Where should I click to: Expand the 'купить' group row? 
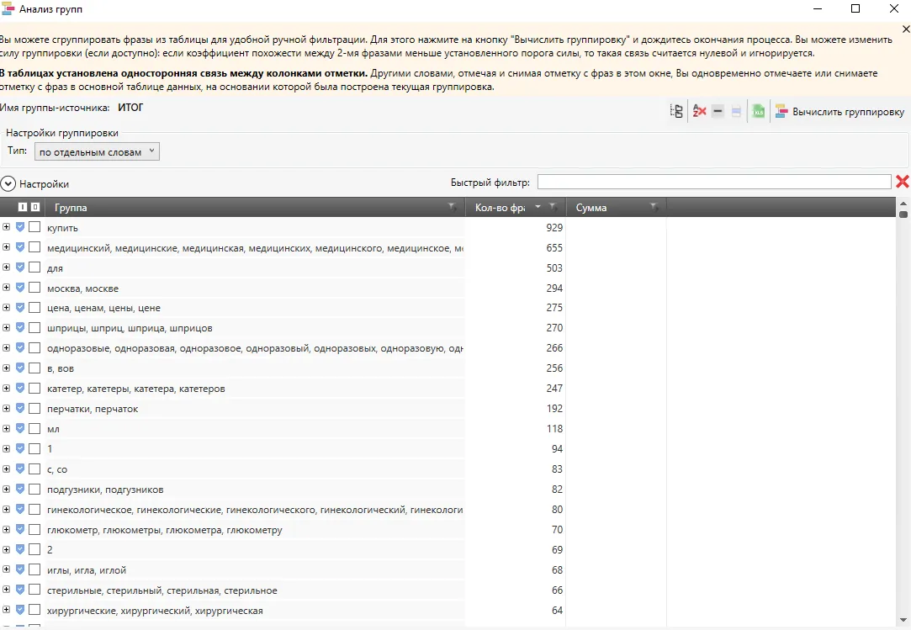(7, 226)
